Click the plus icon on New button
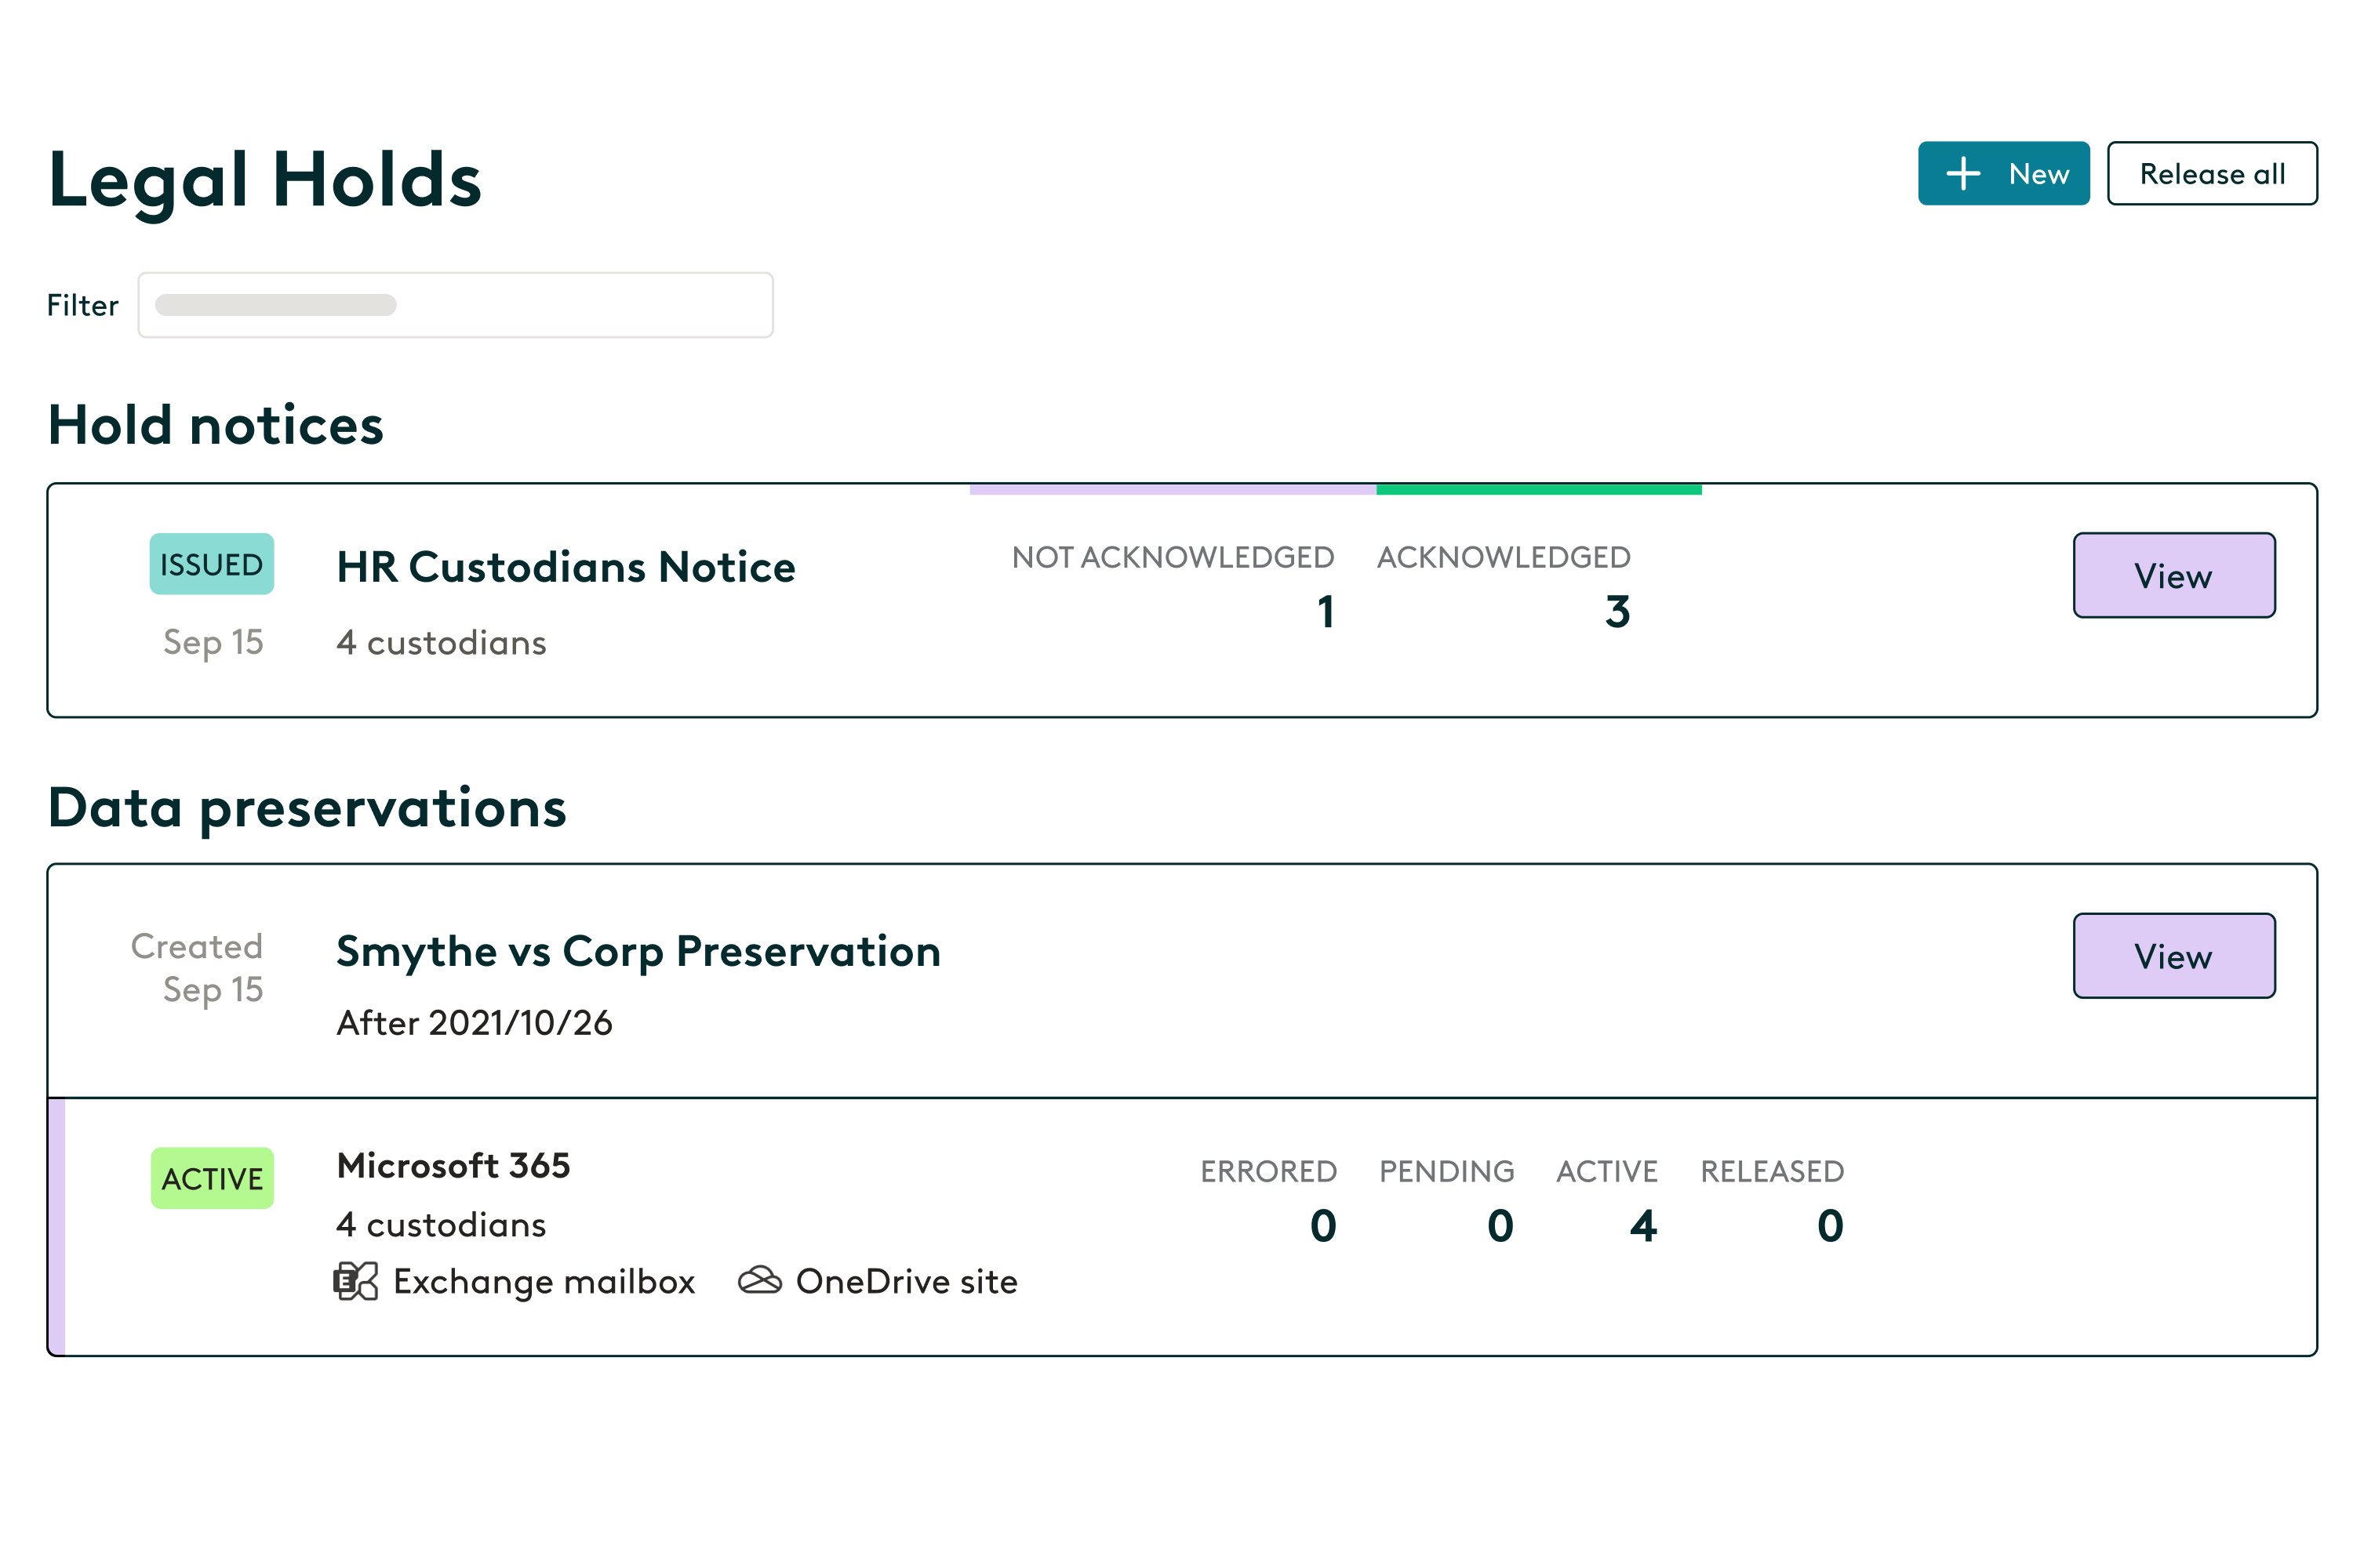The width and height of the screenshot is (2353, 1568). (x=1963, y=174)
